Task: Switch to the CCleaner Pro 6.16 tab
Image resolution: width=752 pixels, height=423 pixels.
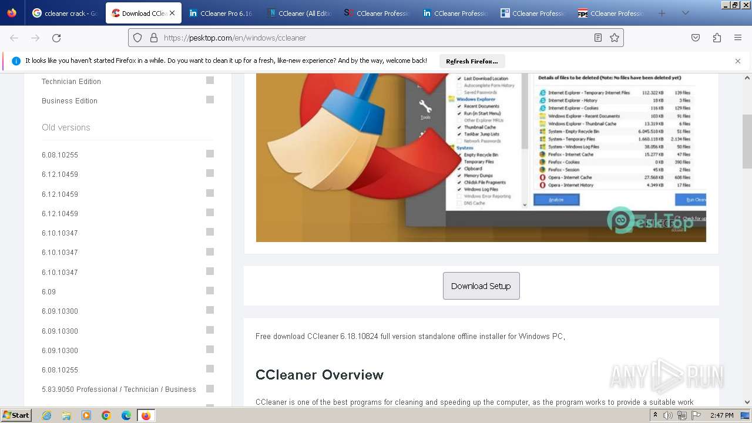Action: click(220, 13)
